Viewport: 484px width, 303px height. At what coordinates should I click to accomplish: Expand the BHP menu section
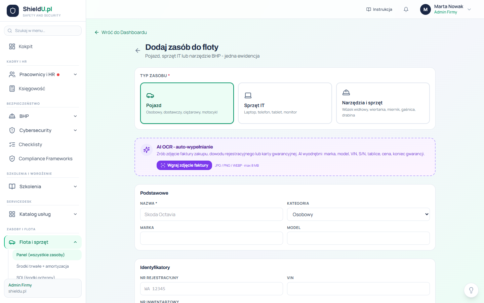43,116
